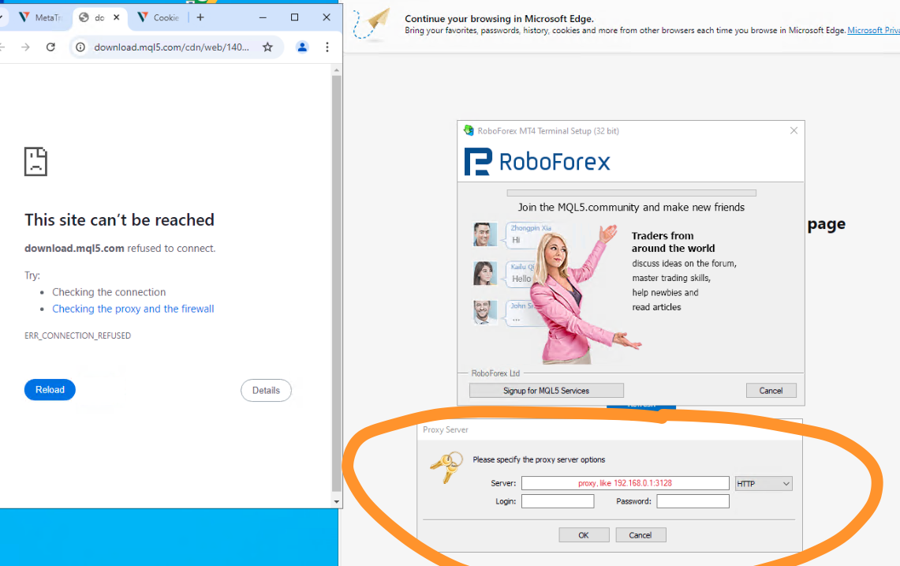Image resolution: width=900 pixels, height=566 pixels.
Task: Open the HTTP proxy type dropdown
Action: point(764,484)
